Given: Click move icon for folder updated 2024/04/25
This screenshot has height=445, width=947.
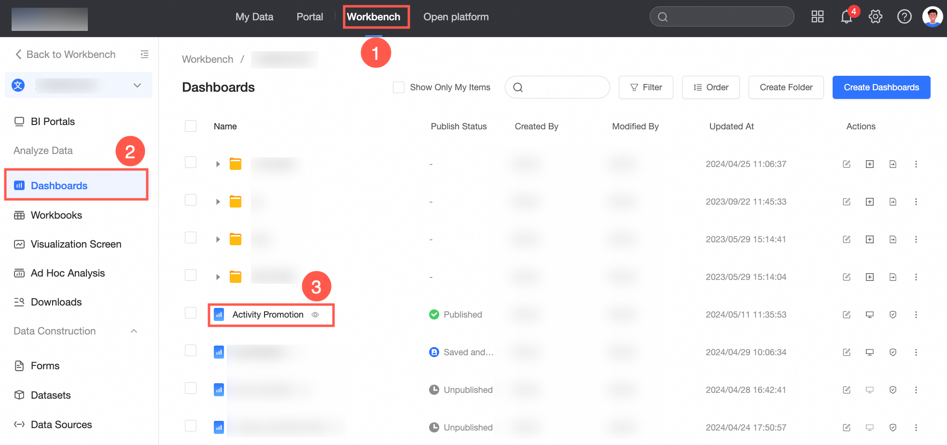Looking at the screenshot, I should 892,164.
